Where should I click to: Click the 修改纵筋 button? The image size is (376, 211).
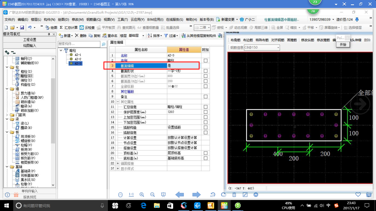pos(307,40)
